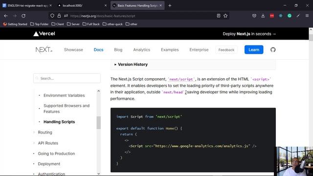The height and width of the screenshot is (176, 313).
Task: Open Examples in the site navigation
Action: pos(170,50)
